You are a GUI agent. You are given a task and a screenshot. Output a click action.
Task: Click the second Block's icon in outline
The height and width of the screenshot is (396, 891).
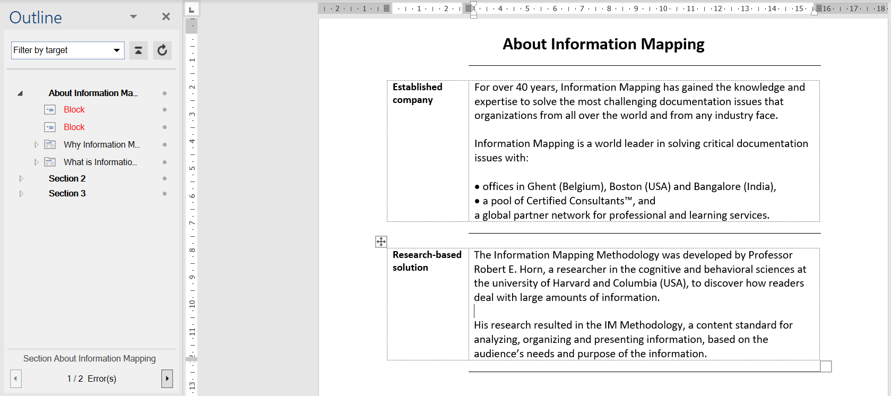[x=50, y=127]
